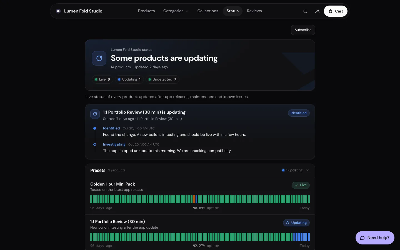Click the 'Oct 20, 1:00 AM UTC' timestamp
The height and width of the screenshot is (250, 400).
click(144, 144)
